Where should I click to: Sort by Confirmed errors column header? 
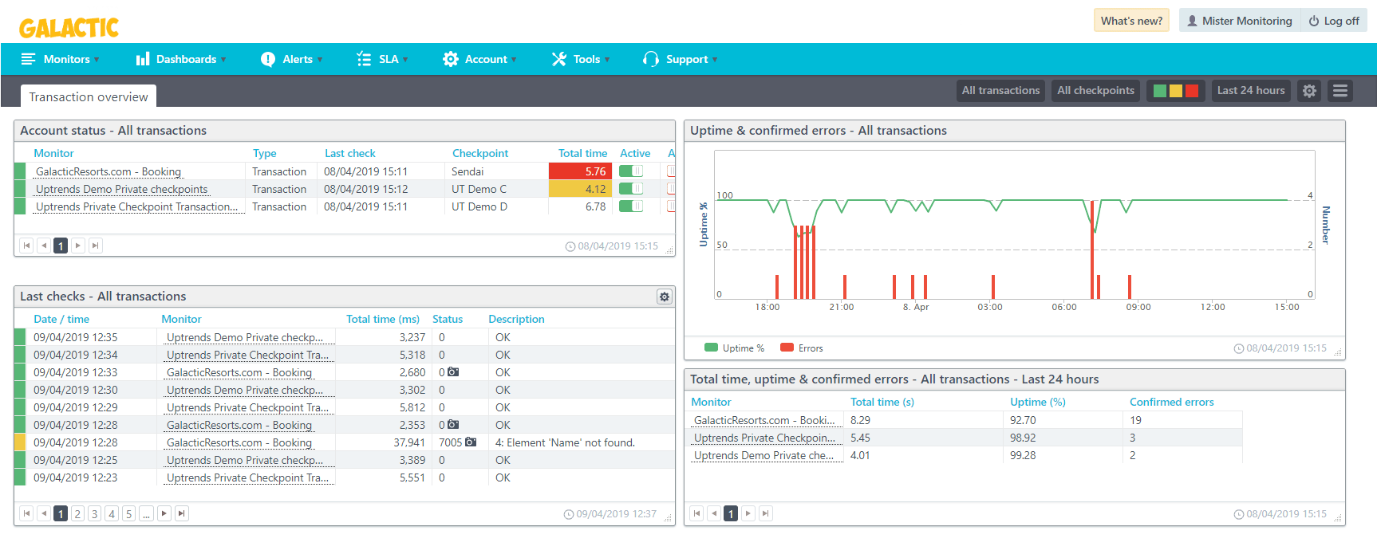(1171, 402)
